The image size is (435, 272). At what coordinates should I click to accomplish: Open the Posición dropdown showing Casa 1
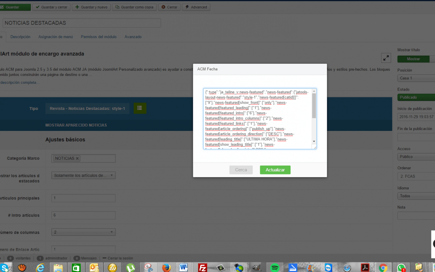tap(416, 78)
